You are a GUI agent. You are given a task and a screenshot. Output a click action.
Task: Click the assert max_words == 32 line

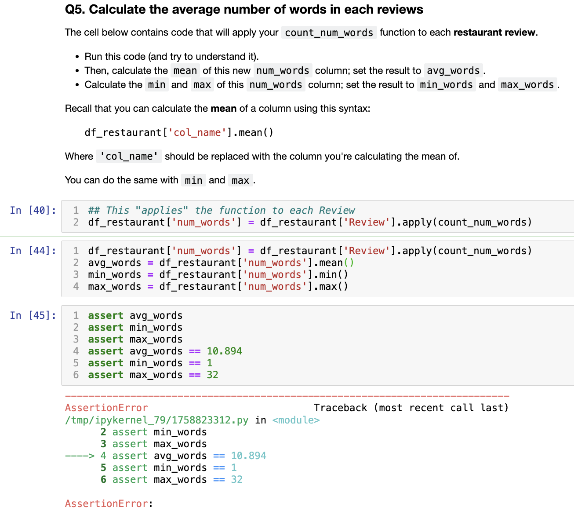pos(151,375)
